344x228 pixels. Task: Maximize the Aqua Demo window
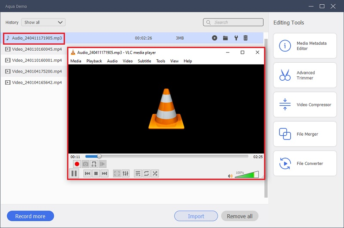point(322,6)
